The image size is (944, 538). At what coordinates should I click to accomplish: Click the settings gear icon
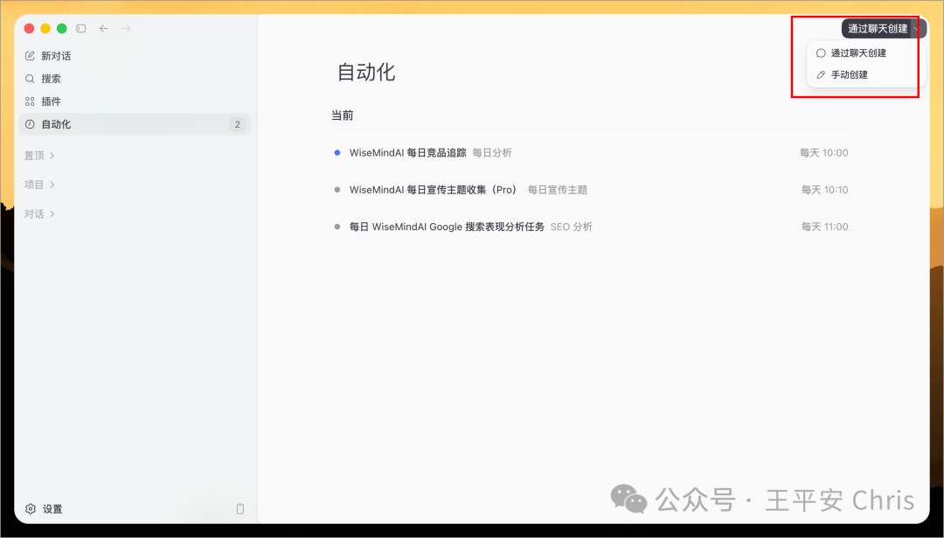[x=31, y=509]
